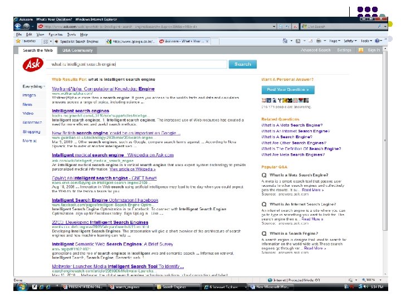
Task: Click the Live Search magnifier icon
Action: [x=379, y=26]
